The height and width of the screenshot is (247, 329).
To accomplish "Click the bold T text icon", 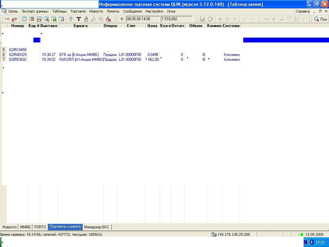I will click(79, 19).
